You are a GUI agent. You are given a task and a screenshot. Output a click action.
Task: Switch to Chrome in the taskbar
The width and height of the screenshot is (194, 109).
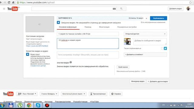(29, 105)
